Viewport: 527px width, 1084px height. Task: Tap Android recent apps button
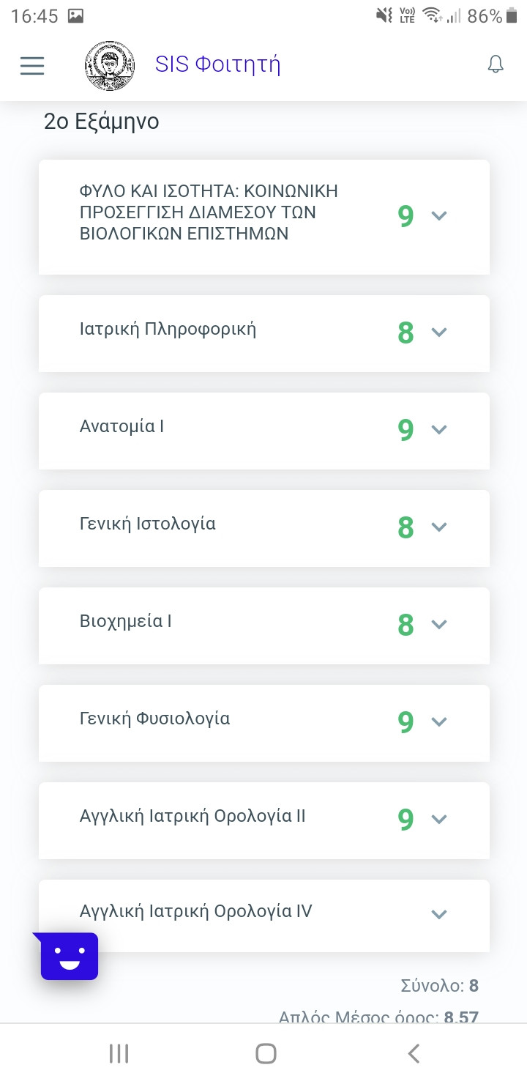[119, 1053]
